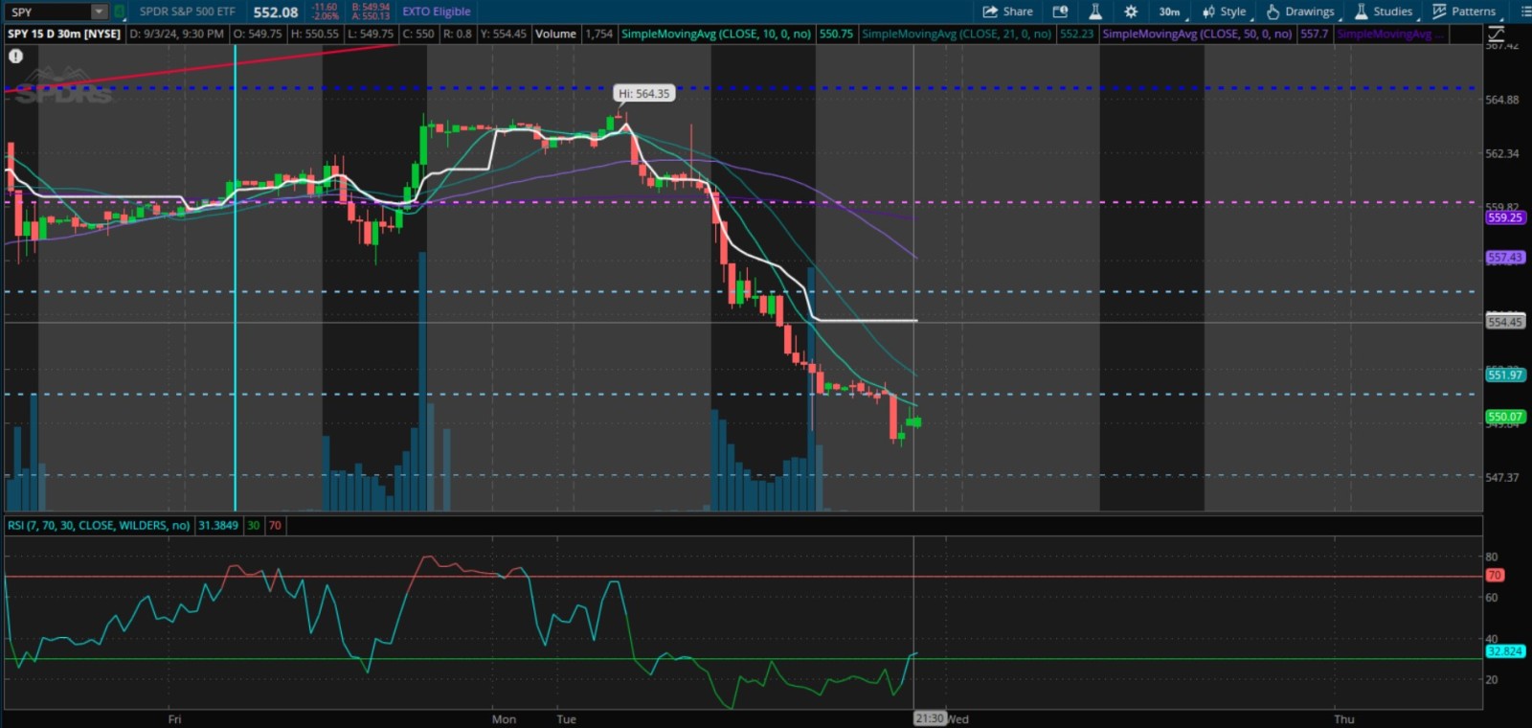Click the -2.06% change value
Image resolution: width=1532 pixels, height=728 pixels.
(x=326, y=16)
